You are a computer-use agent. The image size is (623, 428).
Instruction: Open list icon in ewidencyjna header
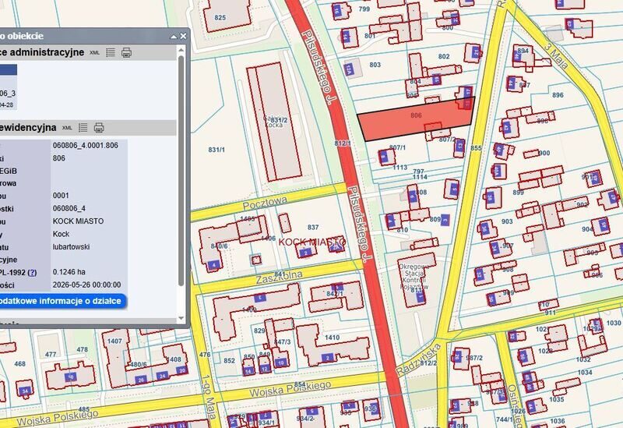tap(83, 128)
